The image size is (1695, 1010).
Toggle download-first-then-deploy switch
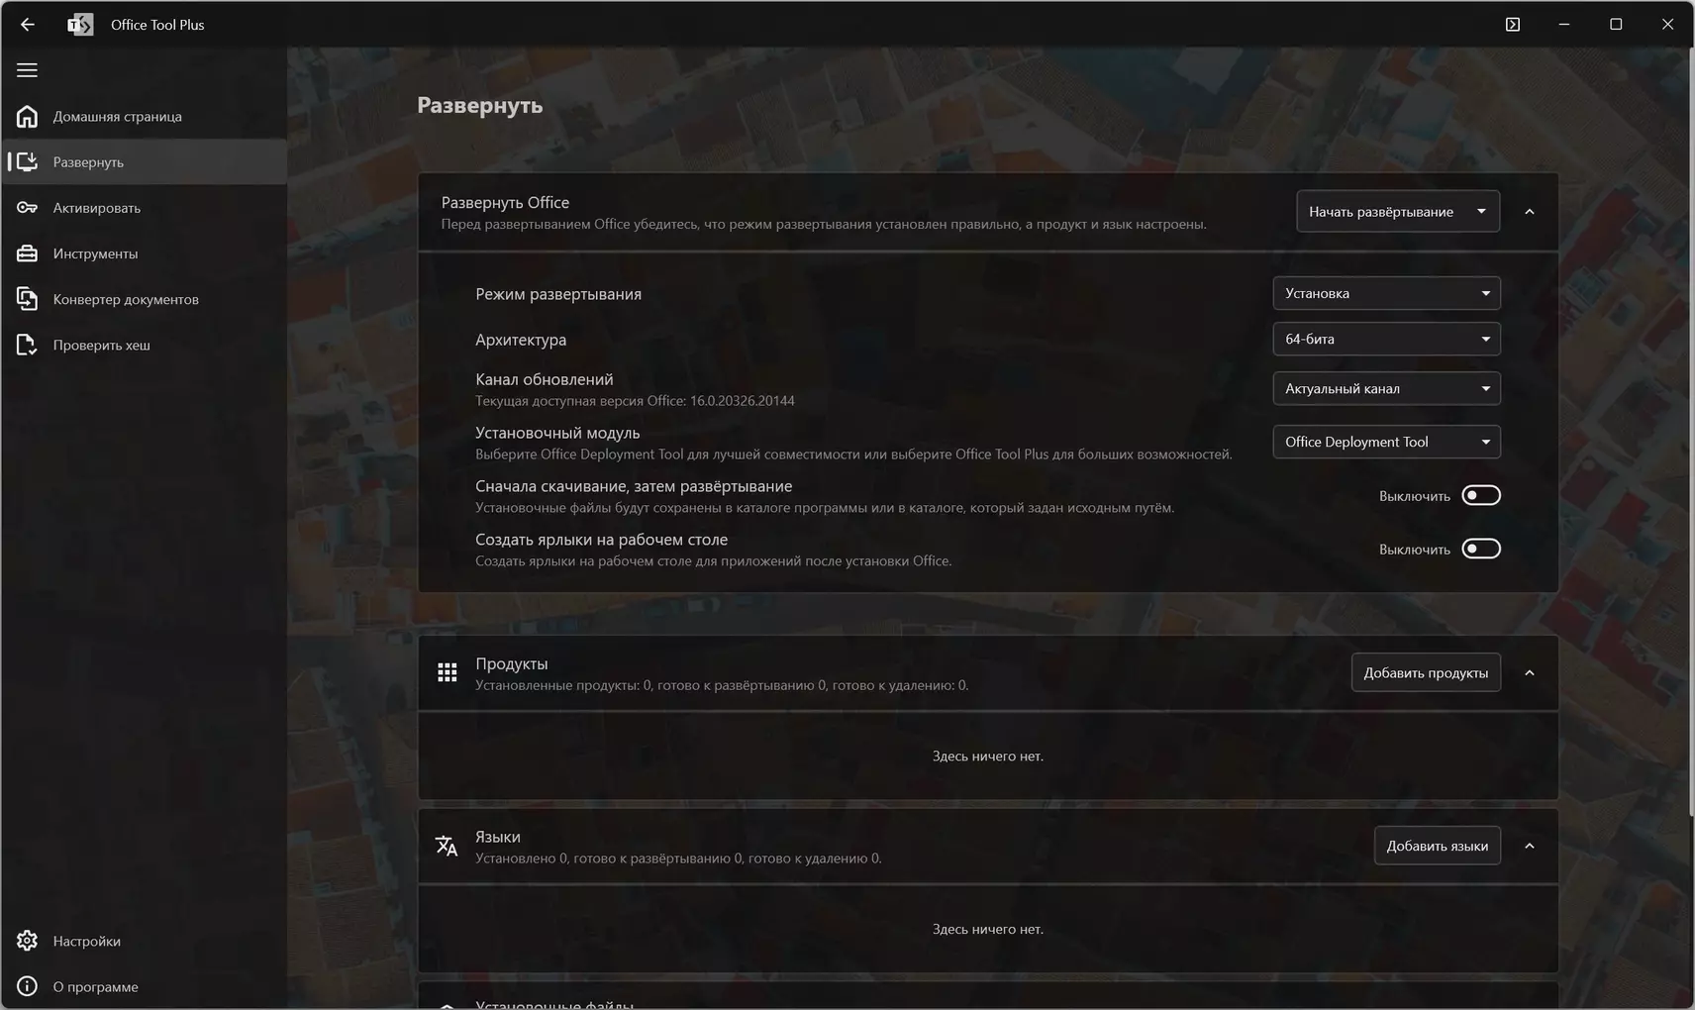[x=1481, y=495]
